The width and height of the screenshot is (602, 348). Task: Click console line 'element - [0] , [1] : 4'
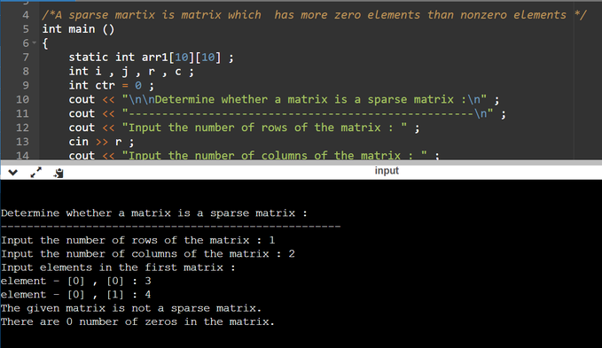pos(75,295)
